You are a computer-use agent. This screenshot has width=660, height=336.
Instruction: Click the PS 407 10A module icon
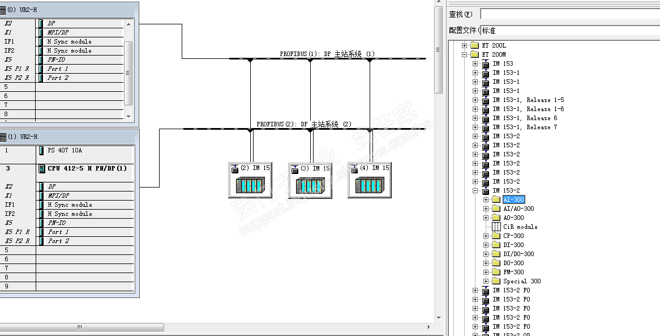(41, 150)
